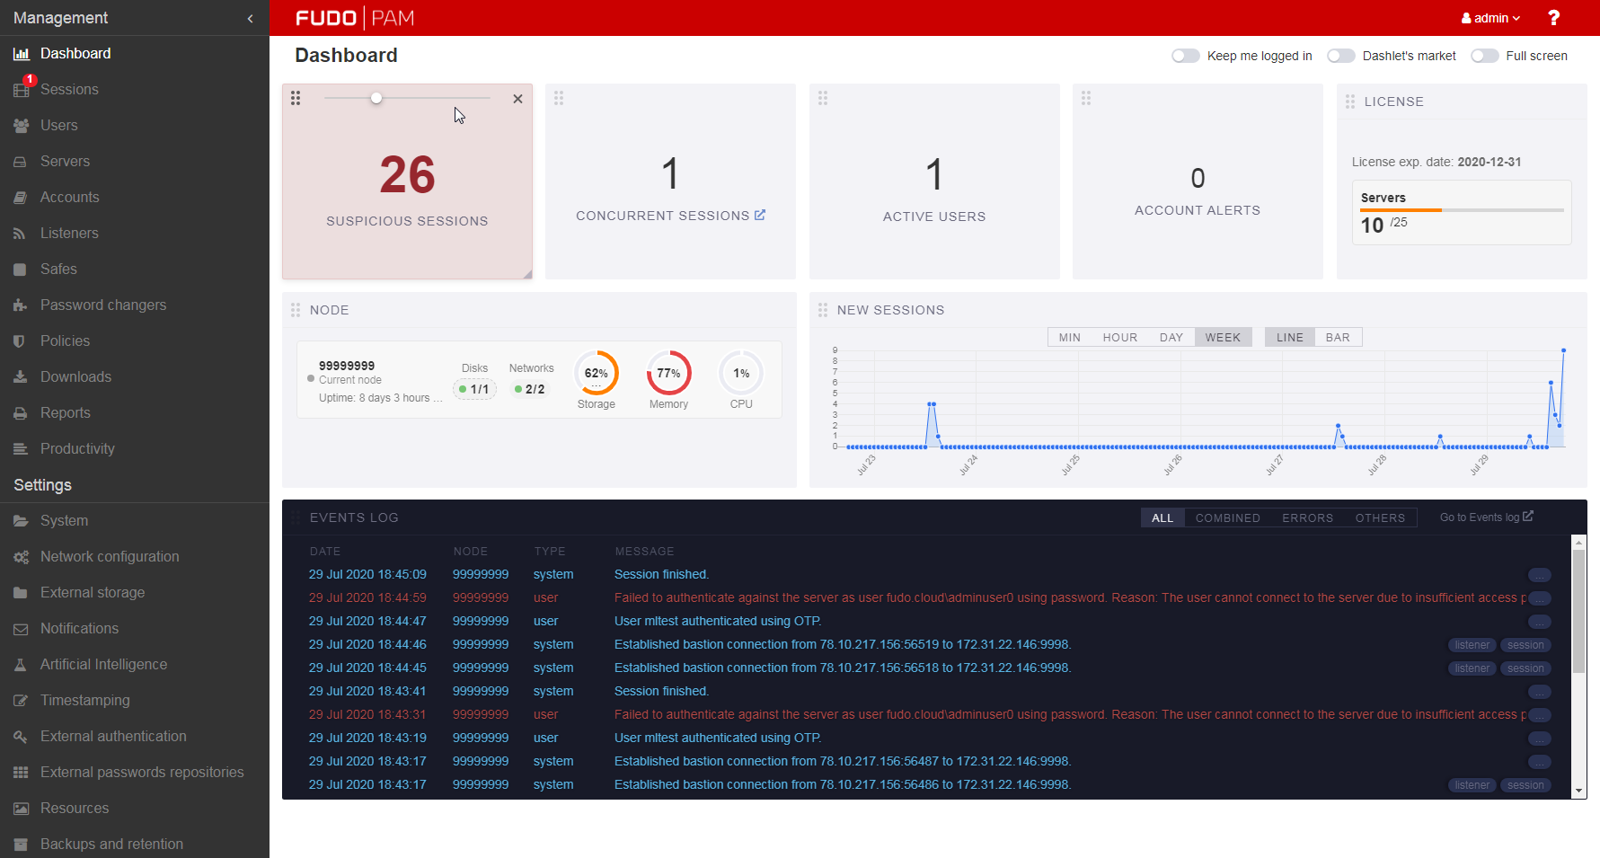The image size is (1600, 858).
Task: Filter Events Log by ERRORS
Action: click(x=1307, y=518)
